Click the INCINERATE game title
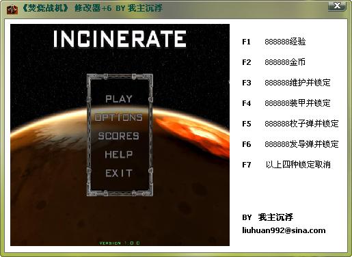352x257 pixels. (x=120, y=39)
